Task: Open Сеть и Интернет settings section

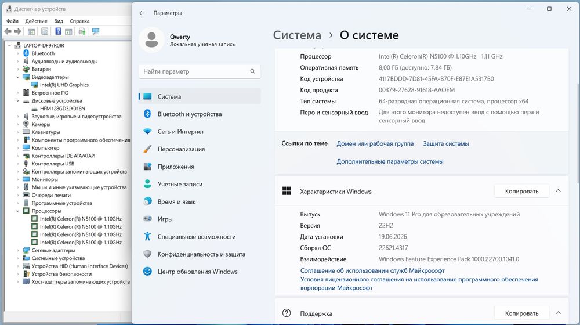Action: point(200,131)
